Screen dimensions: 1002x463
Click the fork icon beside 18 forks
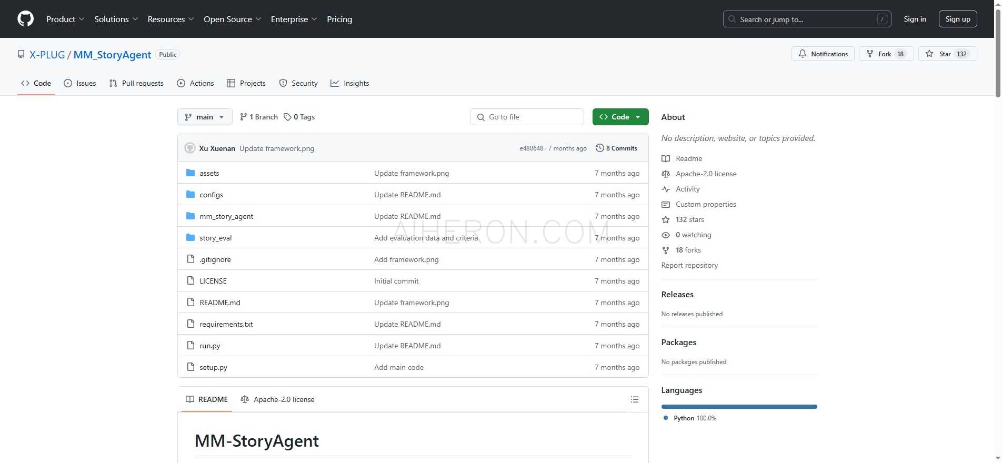pyautogui.click(x=666, y=250)
